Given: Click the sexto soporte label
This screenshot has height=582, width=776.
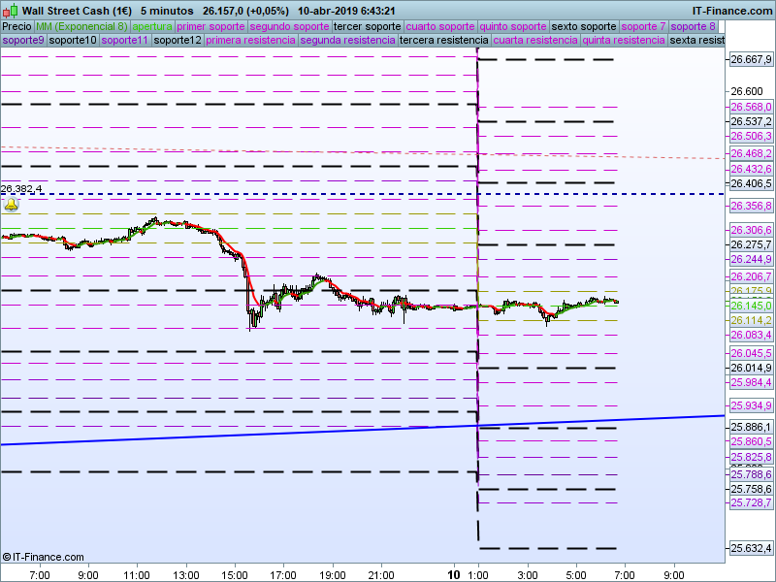Looking at the screenshot, I should [584, 26].
